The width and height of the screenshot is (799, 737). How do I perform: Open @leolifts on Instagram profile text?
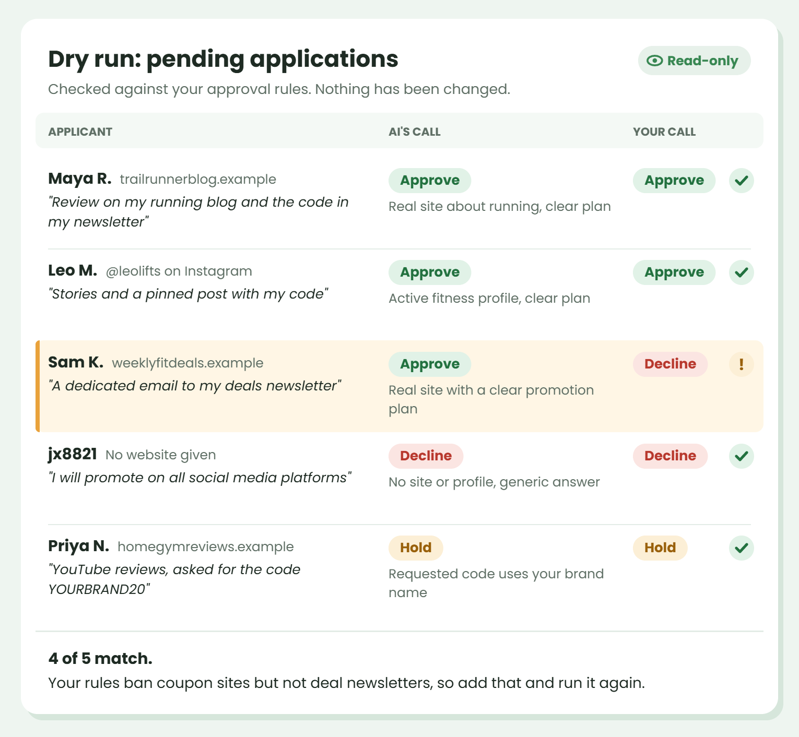[179, 271]
